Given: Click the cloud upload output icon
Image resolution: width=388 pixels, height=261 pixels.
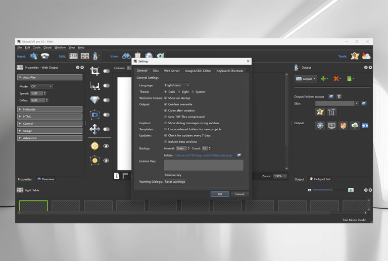Looking at the screenshot, I should click(355, 126).
